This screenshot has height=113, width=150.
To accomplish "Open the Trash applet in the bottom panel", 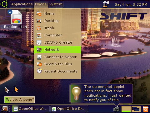I will [146, 109].
